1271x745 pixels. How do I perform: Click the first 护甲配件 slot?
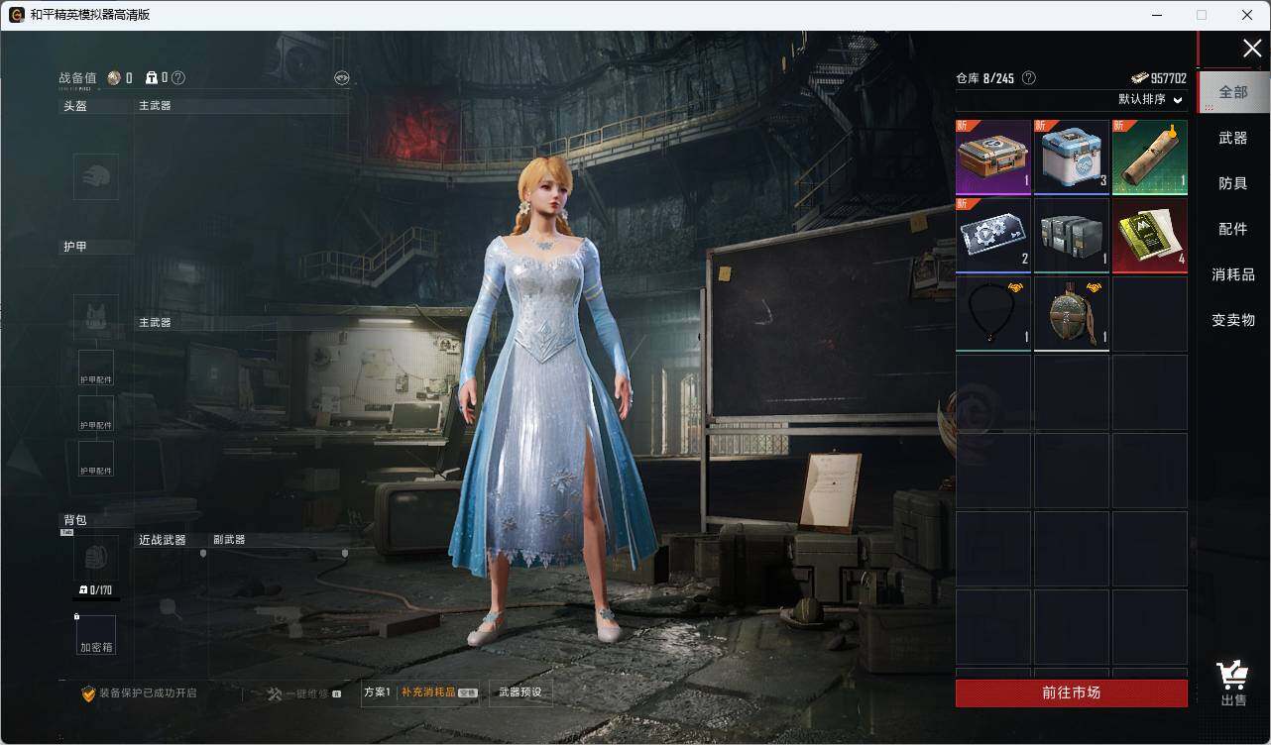pyautogui.click(x=96, y=368)
